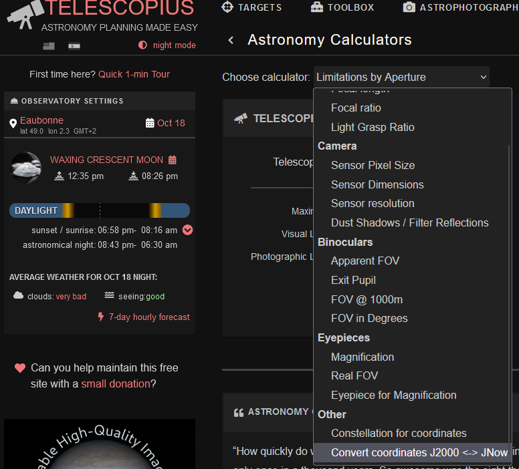The height and width of the screenshot is (469, 519).
Task: Click the quote icon beside Astronomy heading
Action: coord(239,412)
